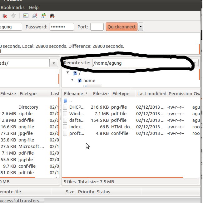The height and width of the screenshot is (203, 203).
Task: Open the directory listing filters dialog icon
Action: pyautogui.click(x=26, y=16)
